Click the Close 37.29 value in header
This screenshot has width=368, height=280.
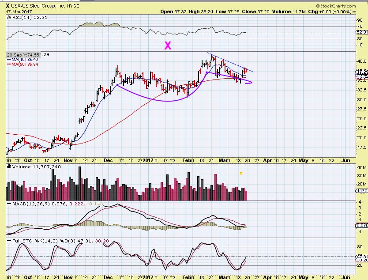pos(255,11)
